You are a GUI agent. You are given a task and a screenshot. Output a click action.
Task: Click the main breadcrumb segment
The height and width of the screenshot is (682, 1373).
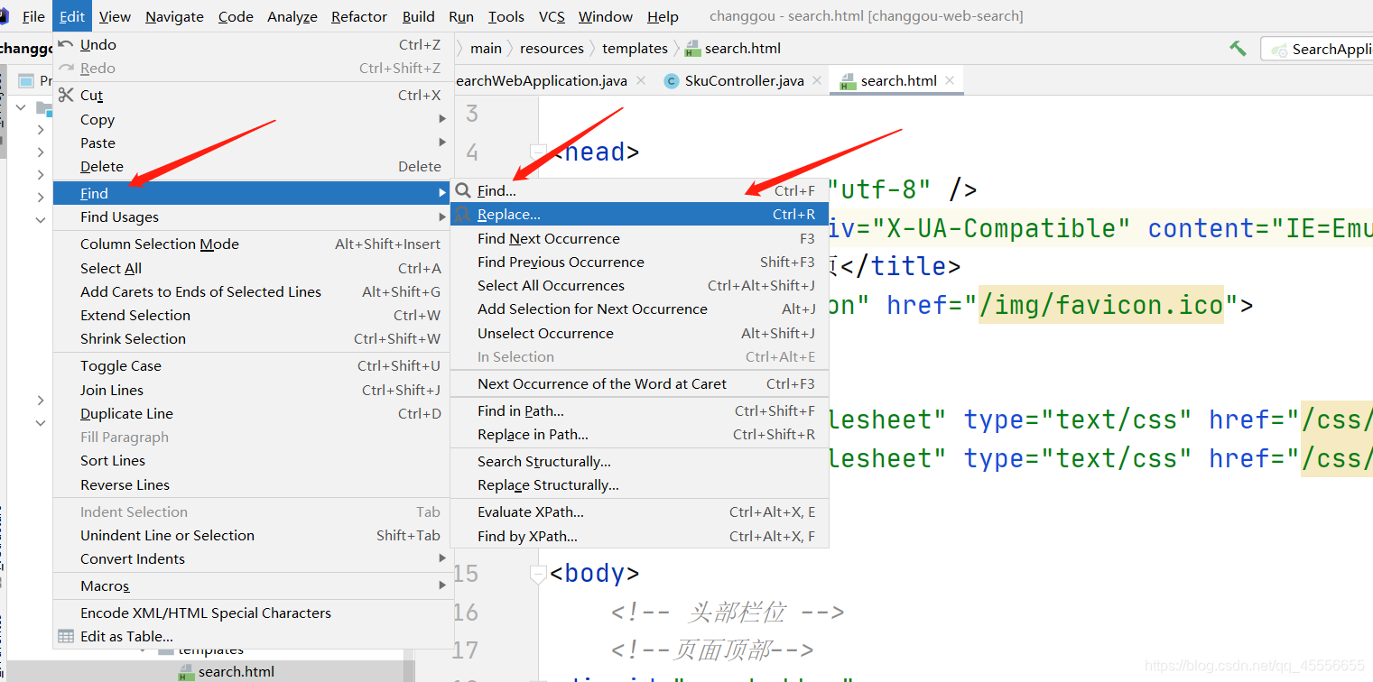[486, 49]
